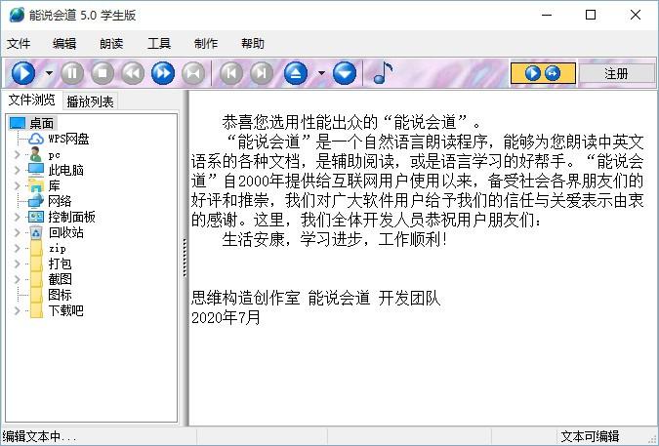Select 库 in the tree
Image resolution: width=659 pixels, height=446 pixels.
click(x=55, y=185)
